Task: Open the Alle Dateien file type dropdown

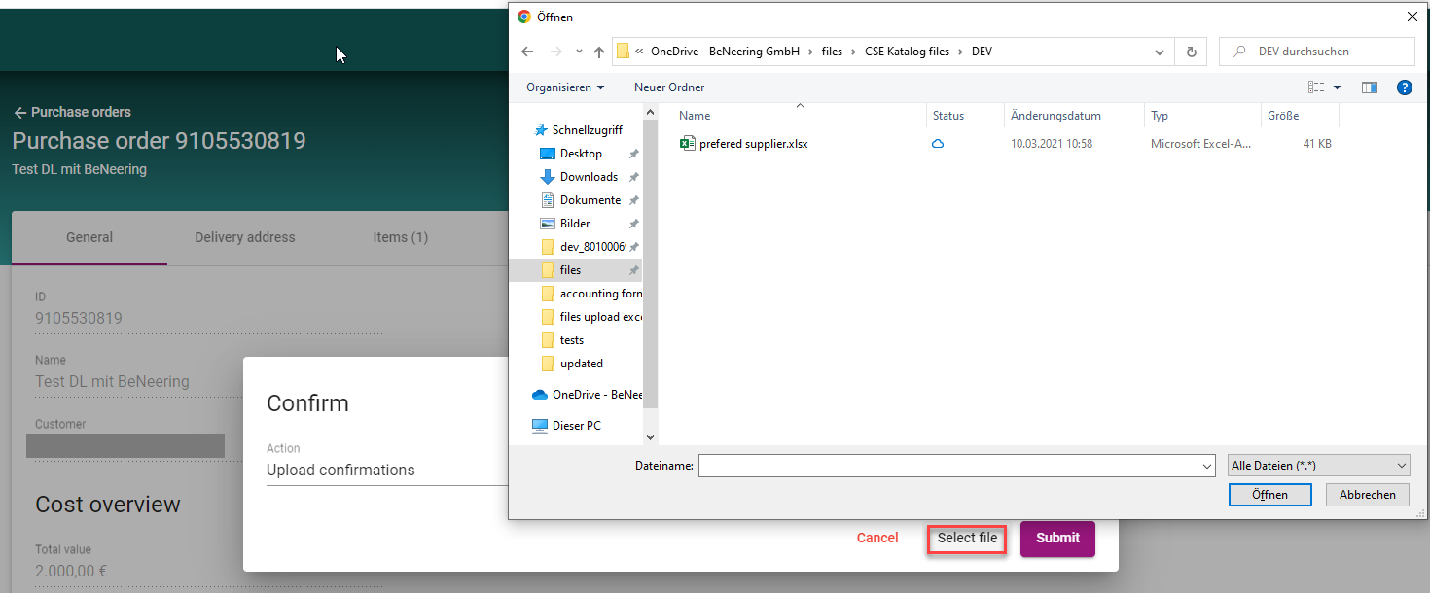Action: click(1318, 466)
